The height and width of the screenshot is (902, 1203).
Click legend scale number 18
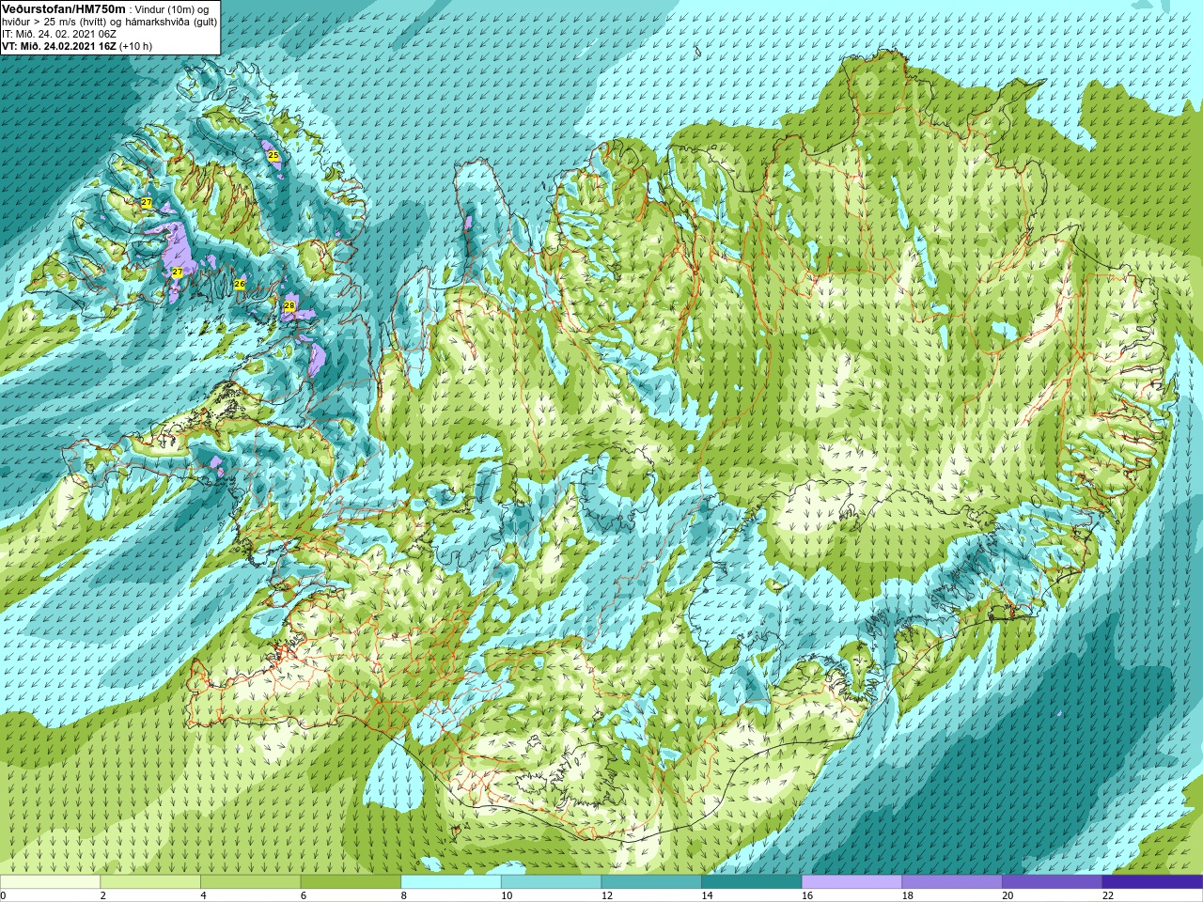pyautogui.click(x=908, y=895)
